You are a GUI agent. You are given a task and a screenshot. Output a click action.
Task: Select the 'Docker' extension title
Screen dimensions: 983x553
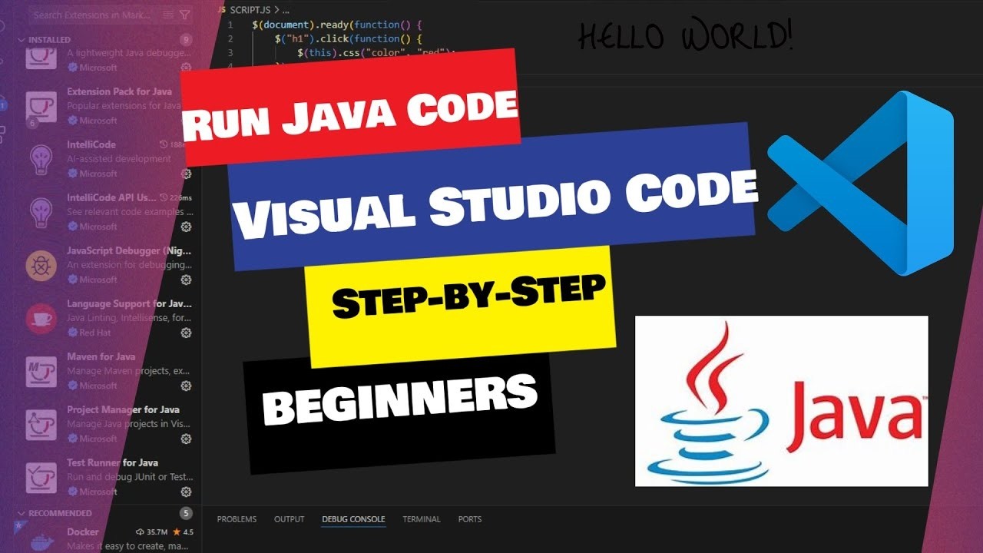83,531
